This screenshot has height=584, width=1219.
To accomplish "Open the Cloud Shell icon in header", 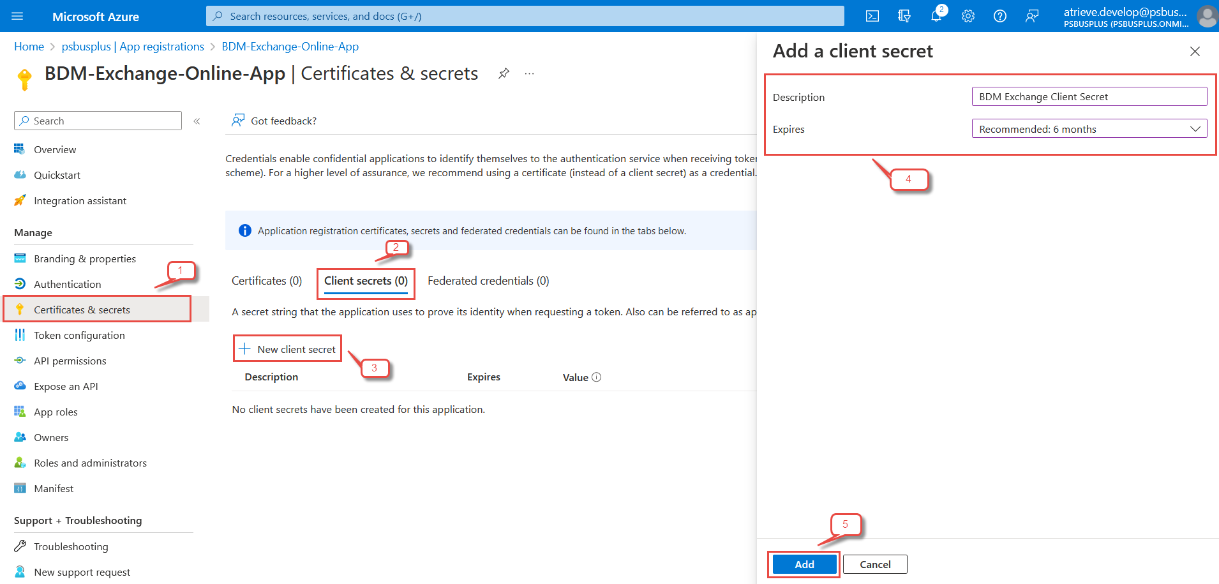I will pyautogui.click(x=872, y=17).
